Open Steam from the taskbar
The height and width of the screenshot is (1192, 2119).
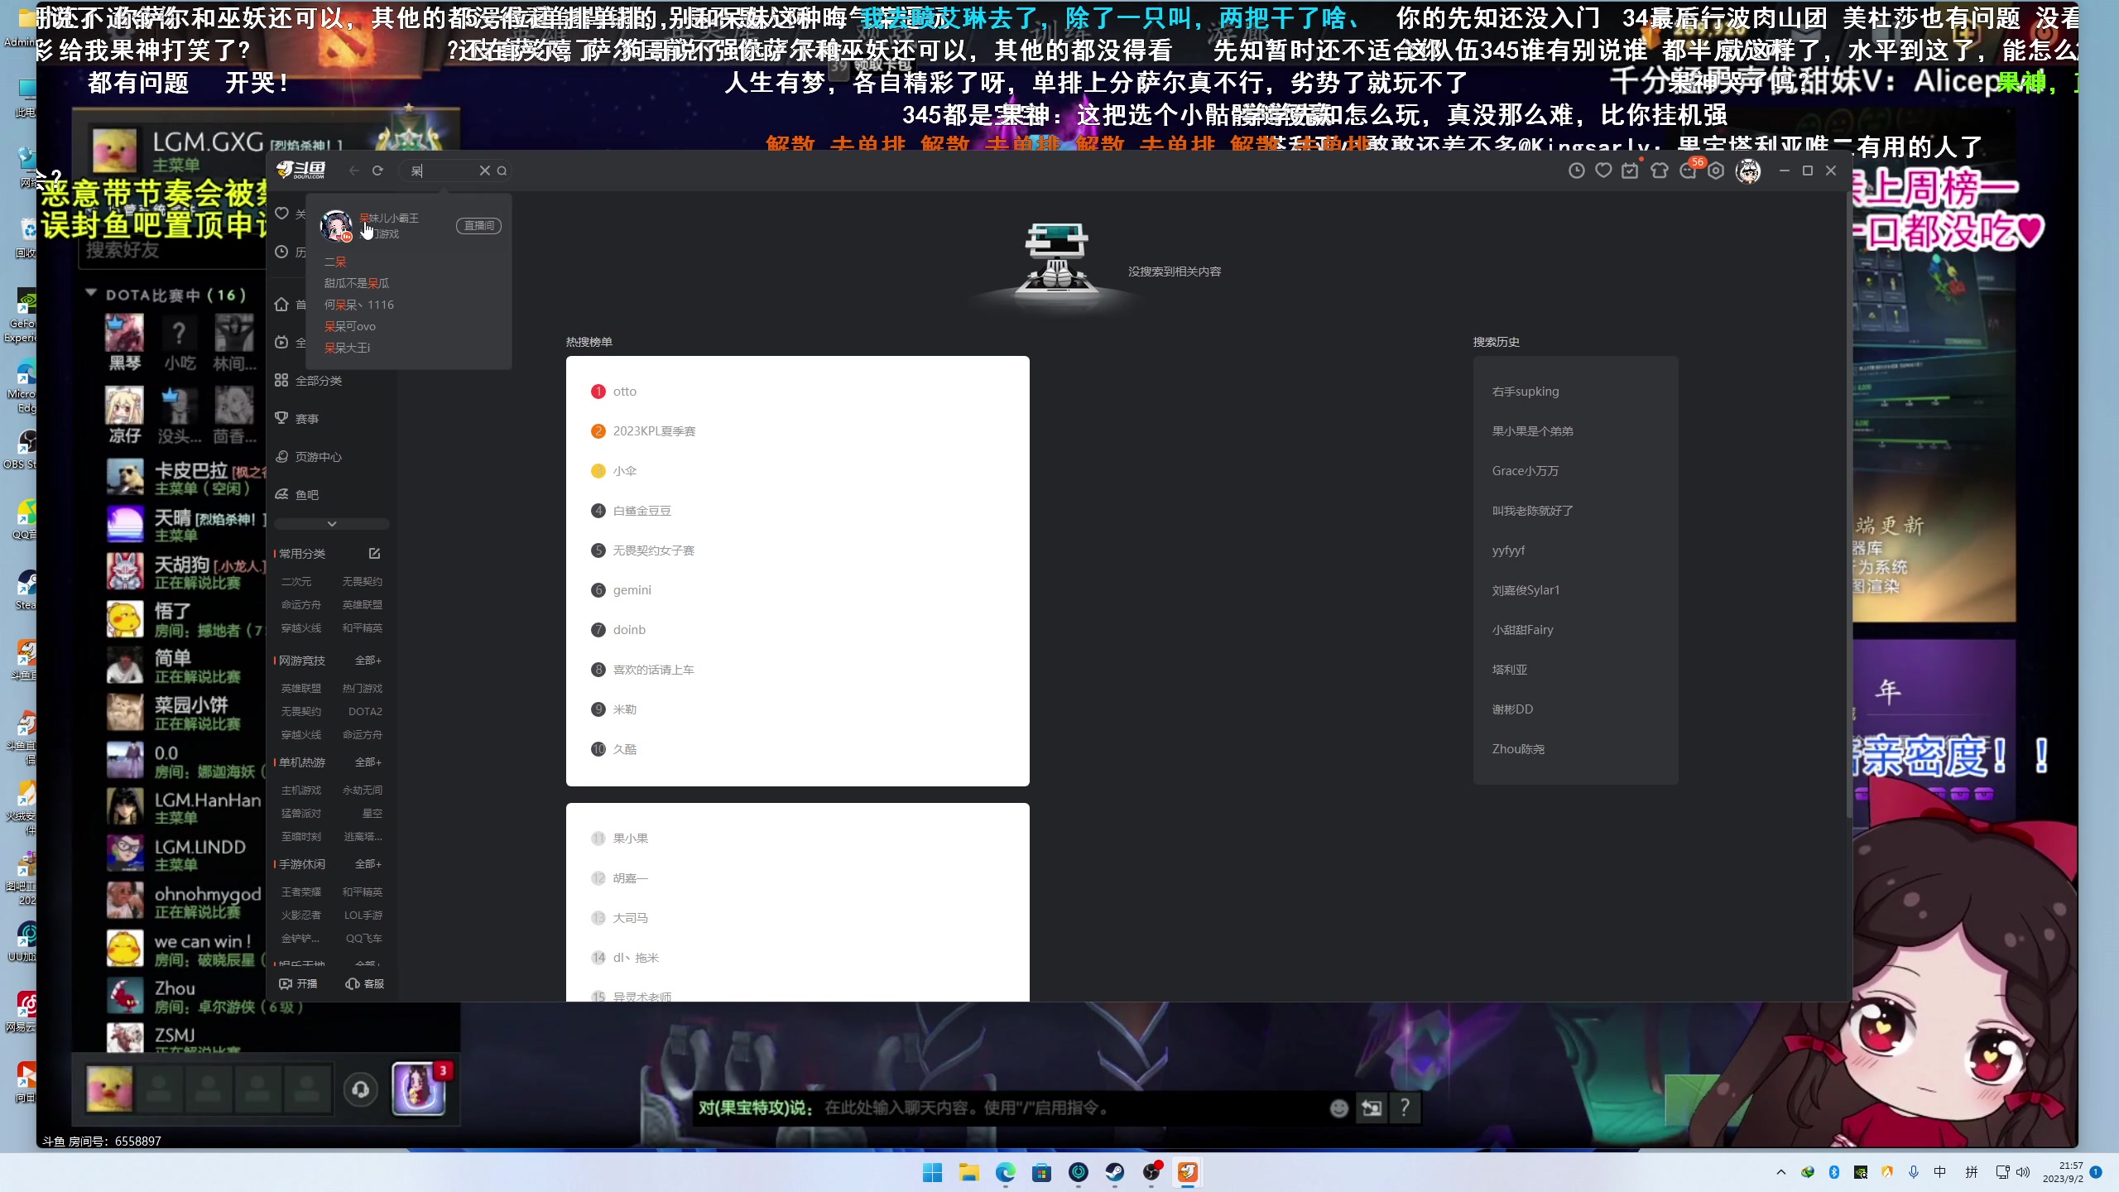(1115, 1172)
